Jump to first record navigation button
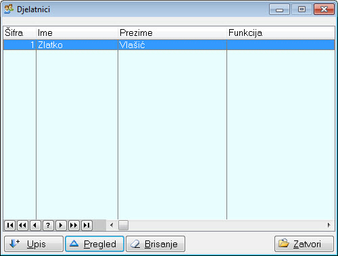The width and height of the screenshot is (338, 256). pyautogui.click(x=9, y=225)
